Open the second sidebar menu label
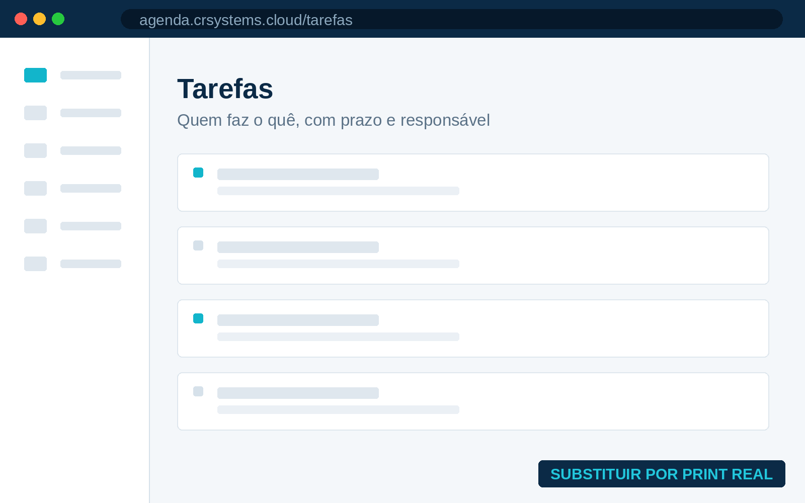805x503 pixels. click(91, 113)
